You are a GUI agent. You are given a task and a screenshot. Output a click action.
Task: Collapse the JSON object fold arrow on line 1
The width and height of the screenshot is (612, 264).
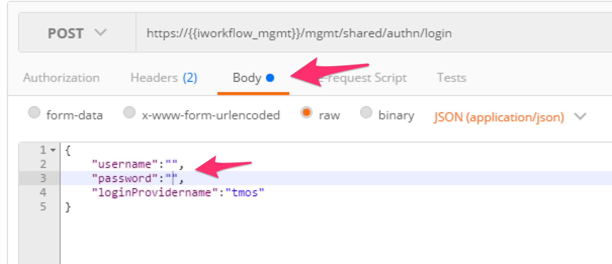click(53, 150)
